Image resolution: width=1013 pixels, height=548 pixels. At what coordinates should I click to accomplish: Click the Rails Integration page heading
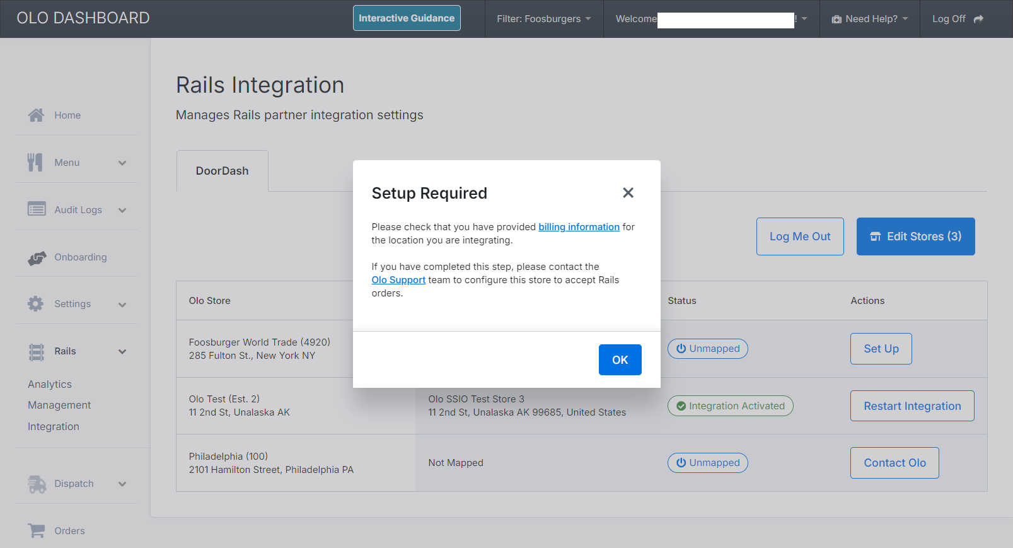pyautogui.click(x=260, y=85)
